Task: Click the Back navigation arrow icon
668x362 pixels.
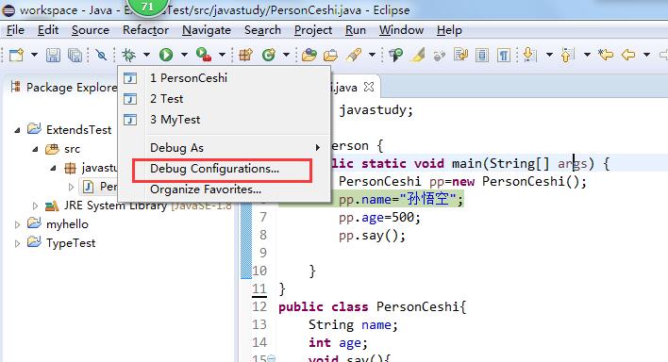Action: click(x=628, y=55)
